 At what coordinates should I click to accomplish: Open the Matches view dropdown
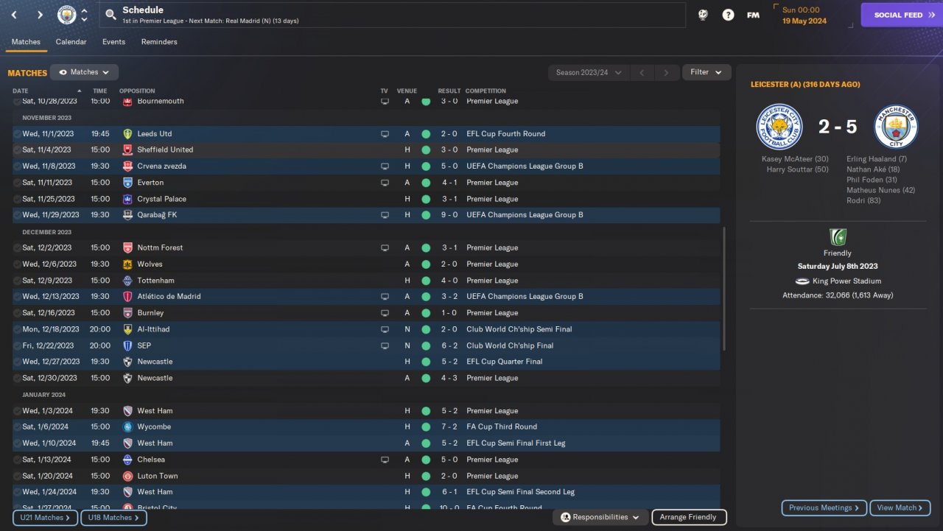(84, 72)
